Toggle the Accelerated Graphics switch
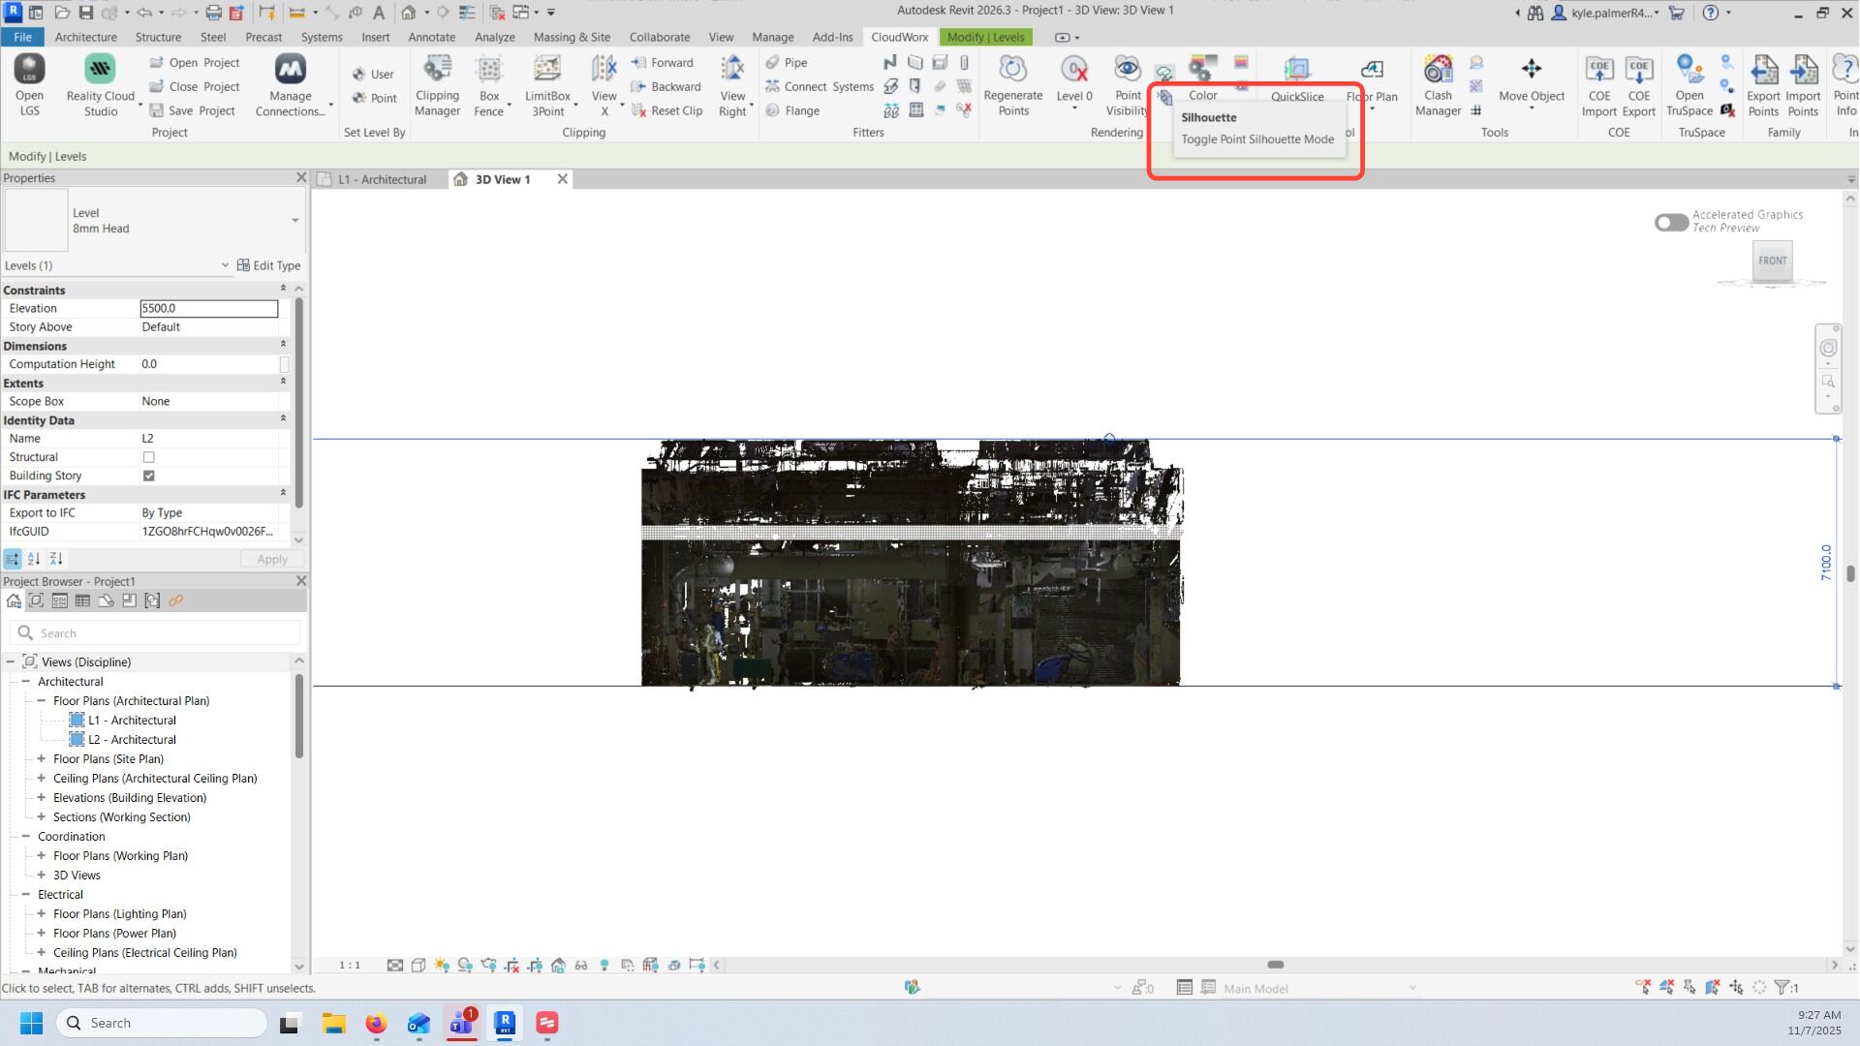The image size is (1860, 1046). click(x=1671, y=223)
